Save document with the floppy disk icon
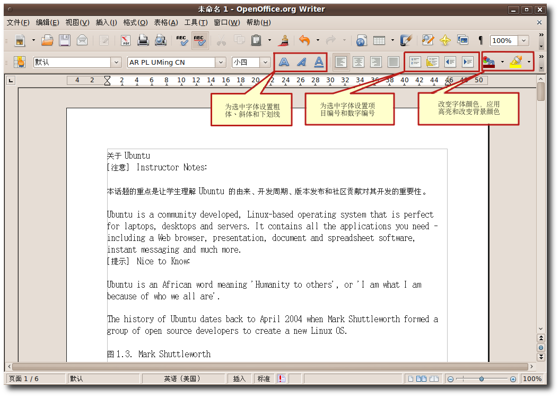Viewport: 559px width, 397px height. coord(65,40)
